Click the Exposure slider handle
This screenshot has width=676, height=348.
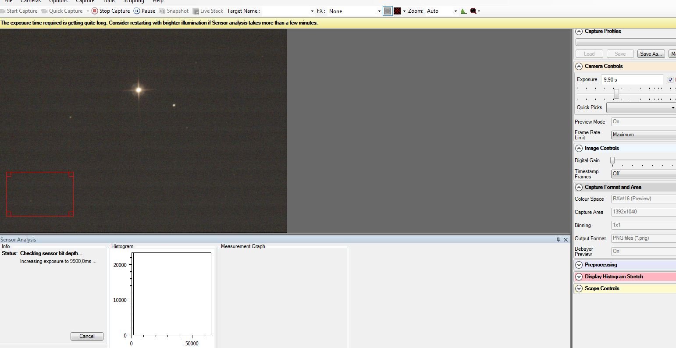[x=616, y=94]
